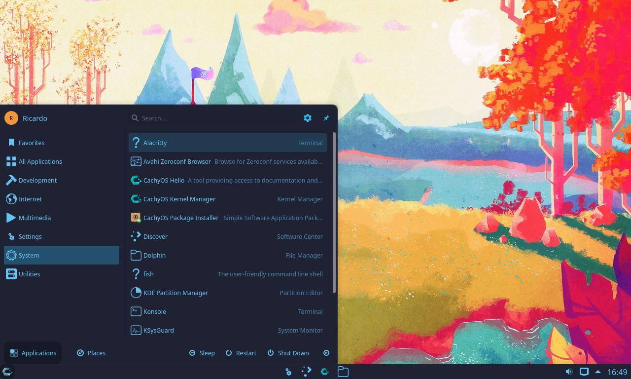Select Favorites category
Image resolution: width=631 pixels, height=379 pixels.
coord(62,143)
